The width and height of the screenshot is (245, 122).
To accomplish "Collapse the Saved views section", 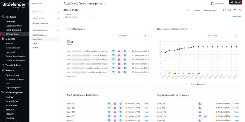I will click(58, 19).
